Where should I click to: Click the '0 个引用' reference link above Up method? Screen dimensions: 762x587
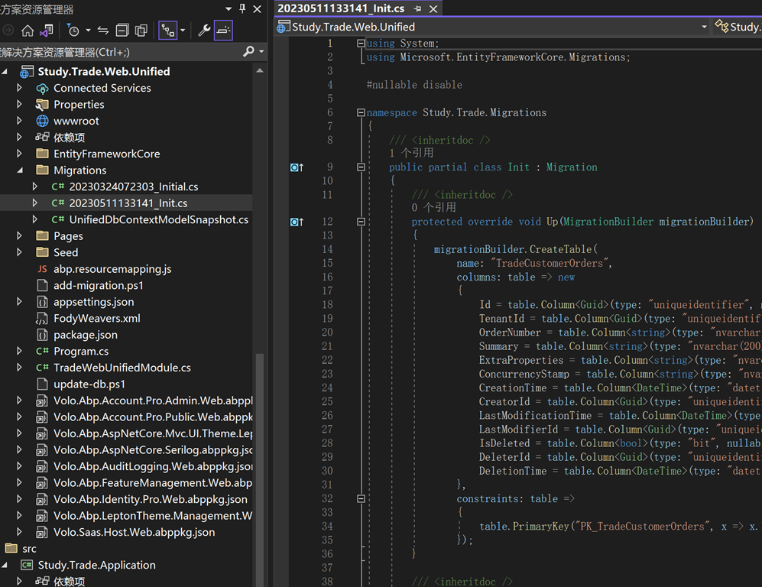coord(433,207)
